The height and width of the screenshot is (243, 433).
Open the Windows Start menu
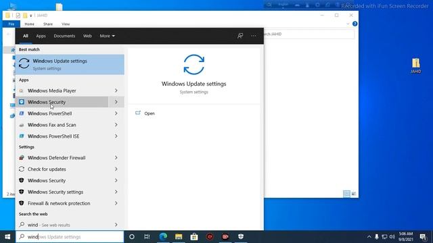coord(7,237)
